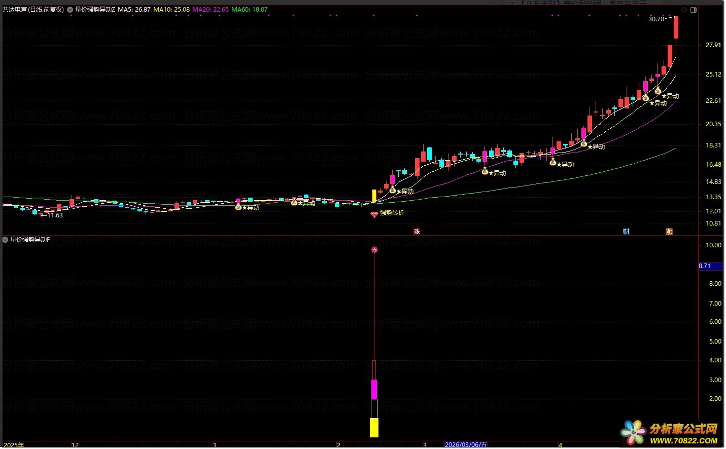Click money-bag 异动 icon just after yellow candle
Screen dimensions: 726x449
(x=392, y=190)
